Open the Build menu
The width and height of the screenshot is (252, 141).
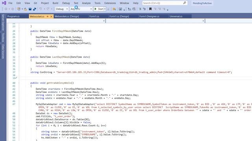tap(55, 3)
